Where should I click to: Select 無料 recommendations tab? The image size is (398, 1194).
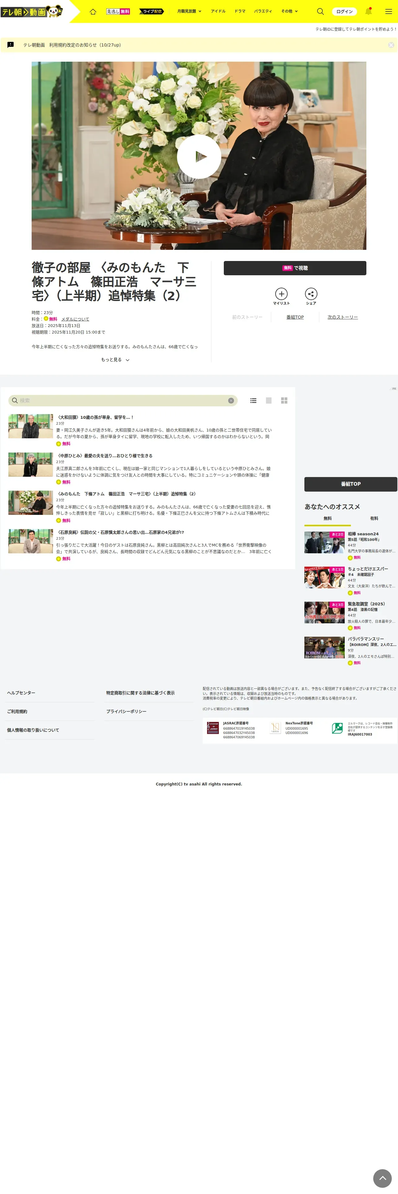point(328,519)
